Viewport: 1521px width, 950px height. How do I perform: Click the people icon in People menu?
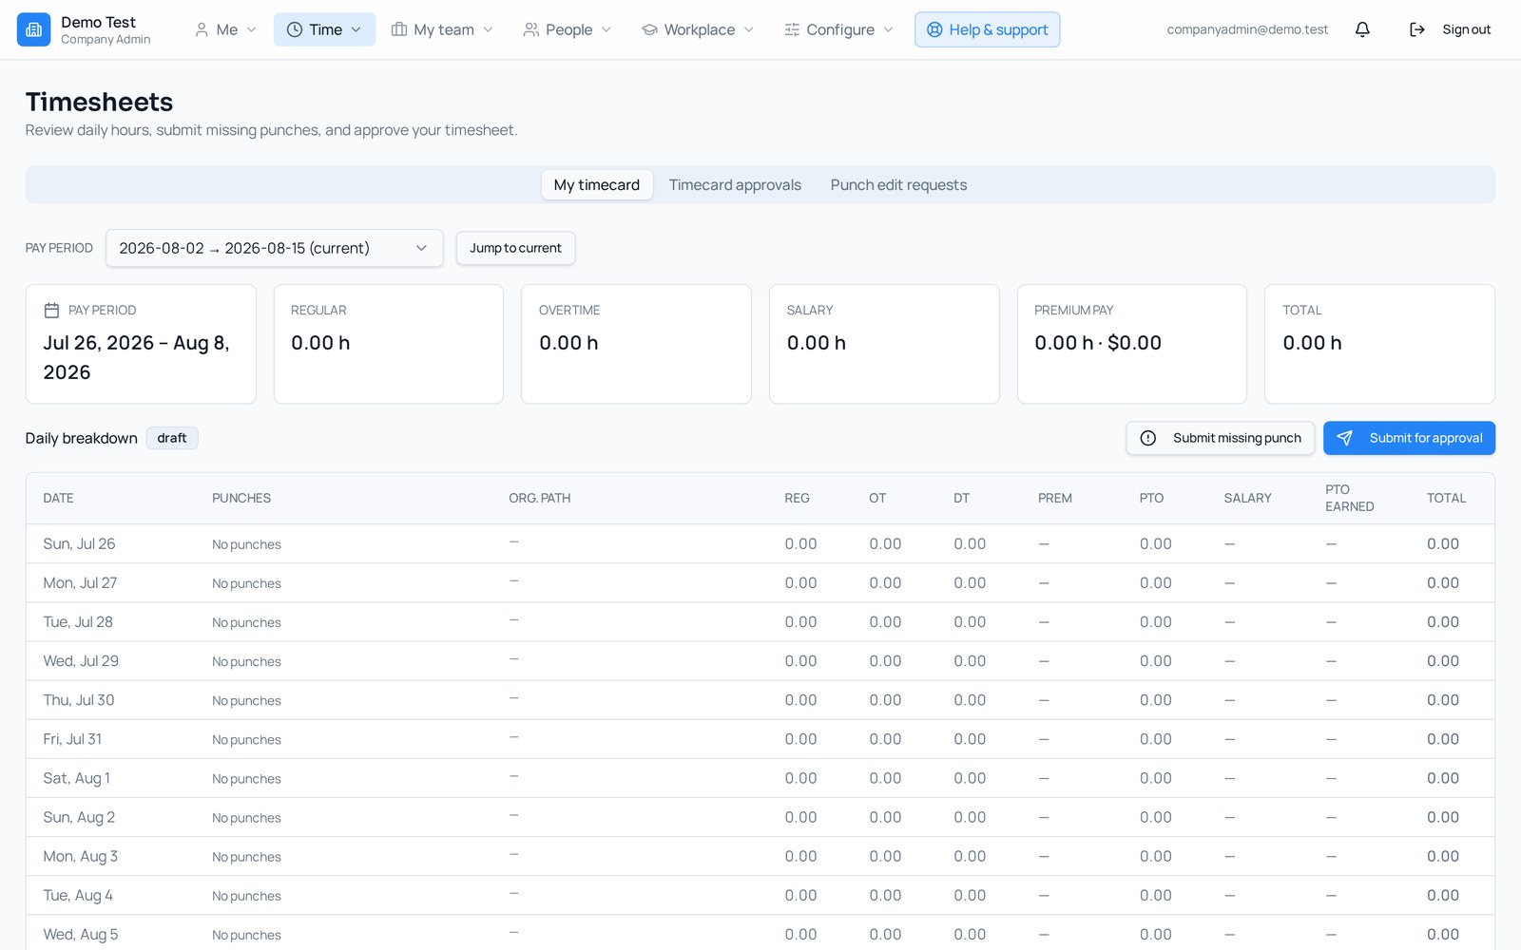pyautogui.click(x=531, y=29)
